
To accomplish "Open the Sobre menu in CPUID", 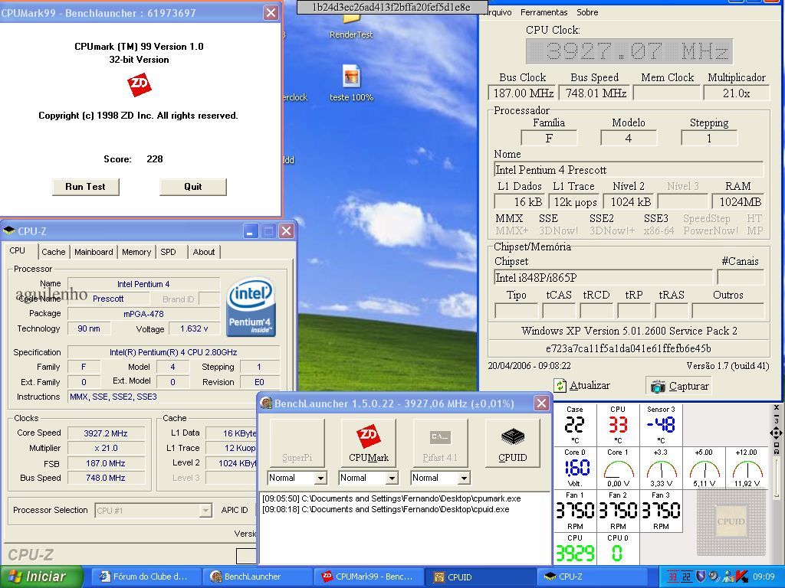I will point(587,12).
